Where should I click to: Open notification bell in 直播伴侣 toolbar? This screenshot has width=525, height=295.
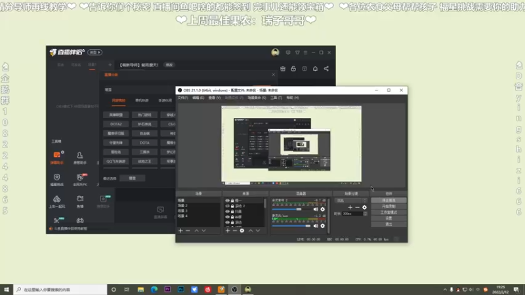pyautogui.click(x=315, y=69)
